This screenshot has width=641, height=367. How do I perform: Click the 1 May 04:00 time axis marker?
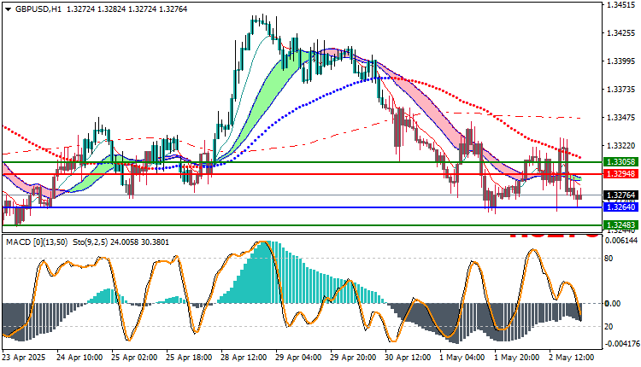[462, 358]
